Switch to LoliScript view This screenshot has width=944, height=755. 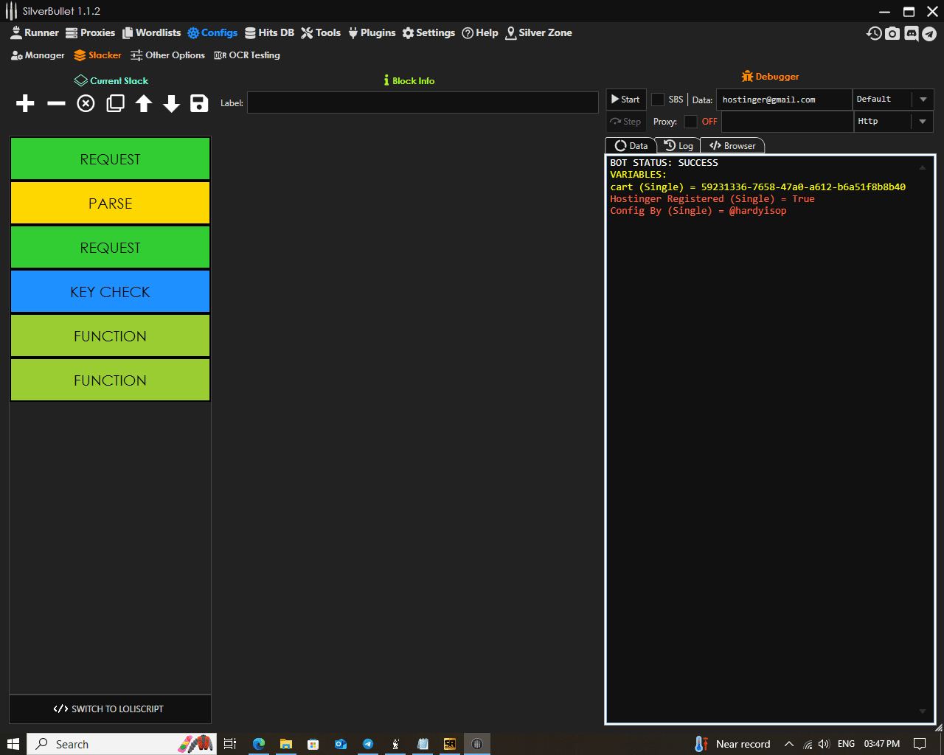[x=110, y=709]
